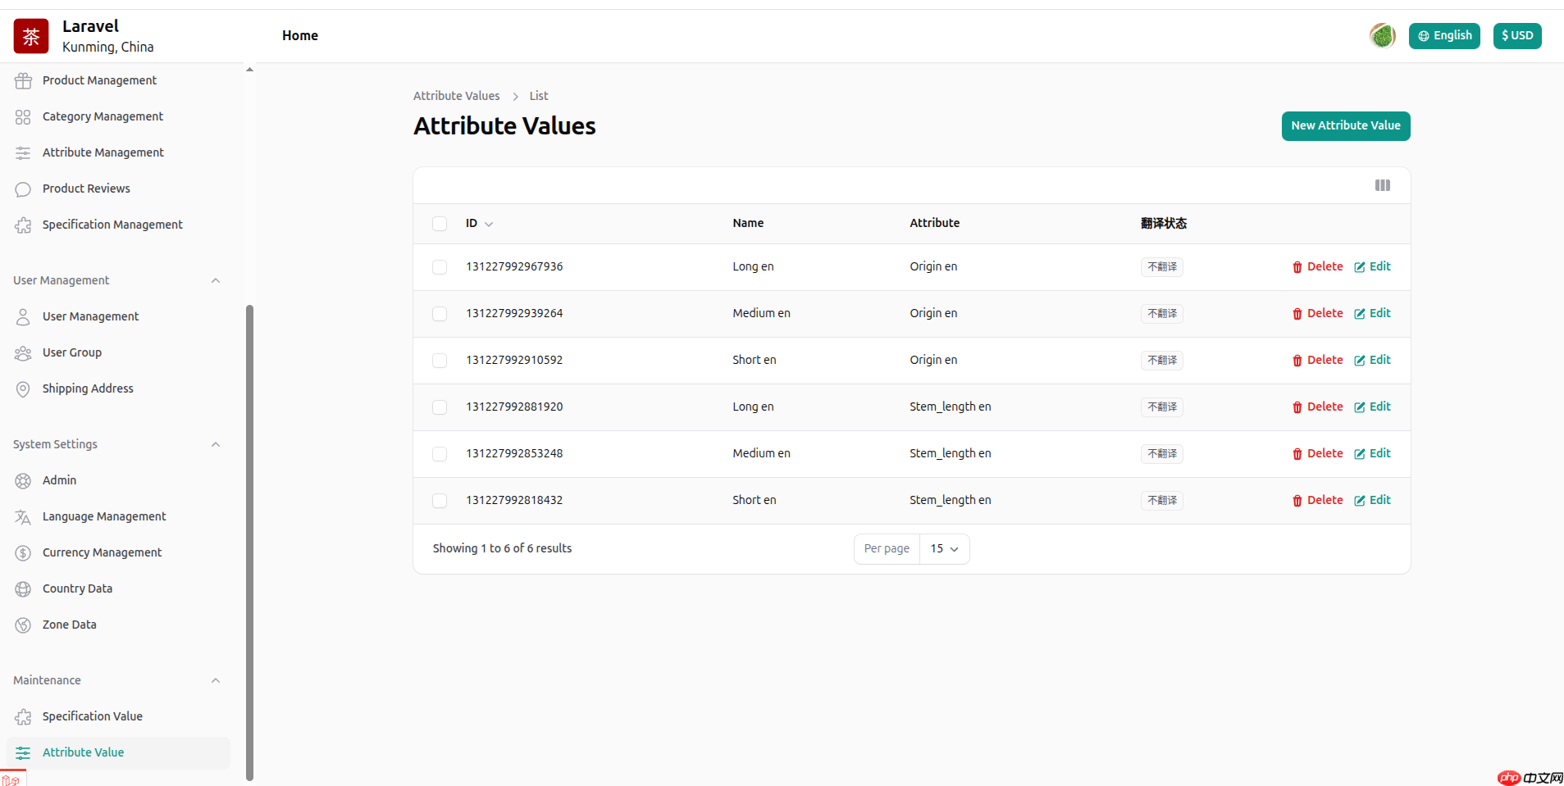Viewport: 1564px width, 786px height.
Task: Click the red tea logo icon
Action: pos(31,36)
